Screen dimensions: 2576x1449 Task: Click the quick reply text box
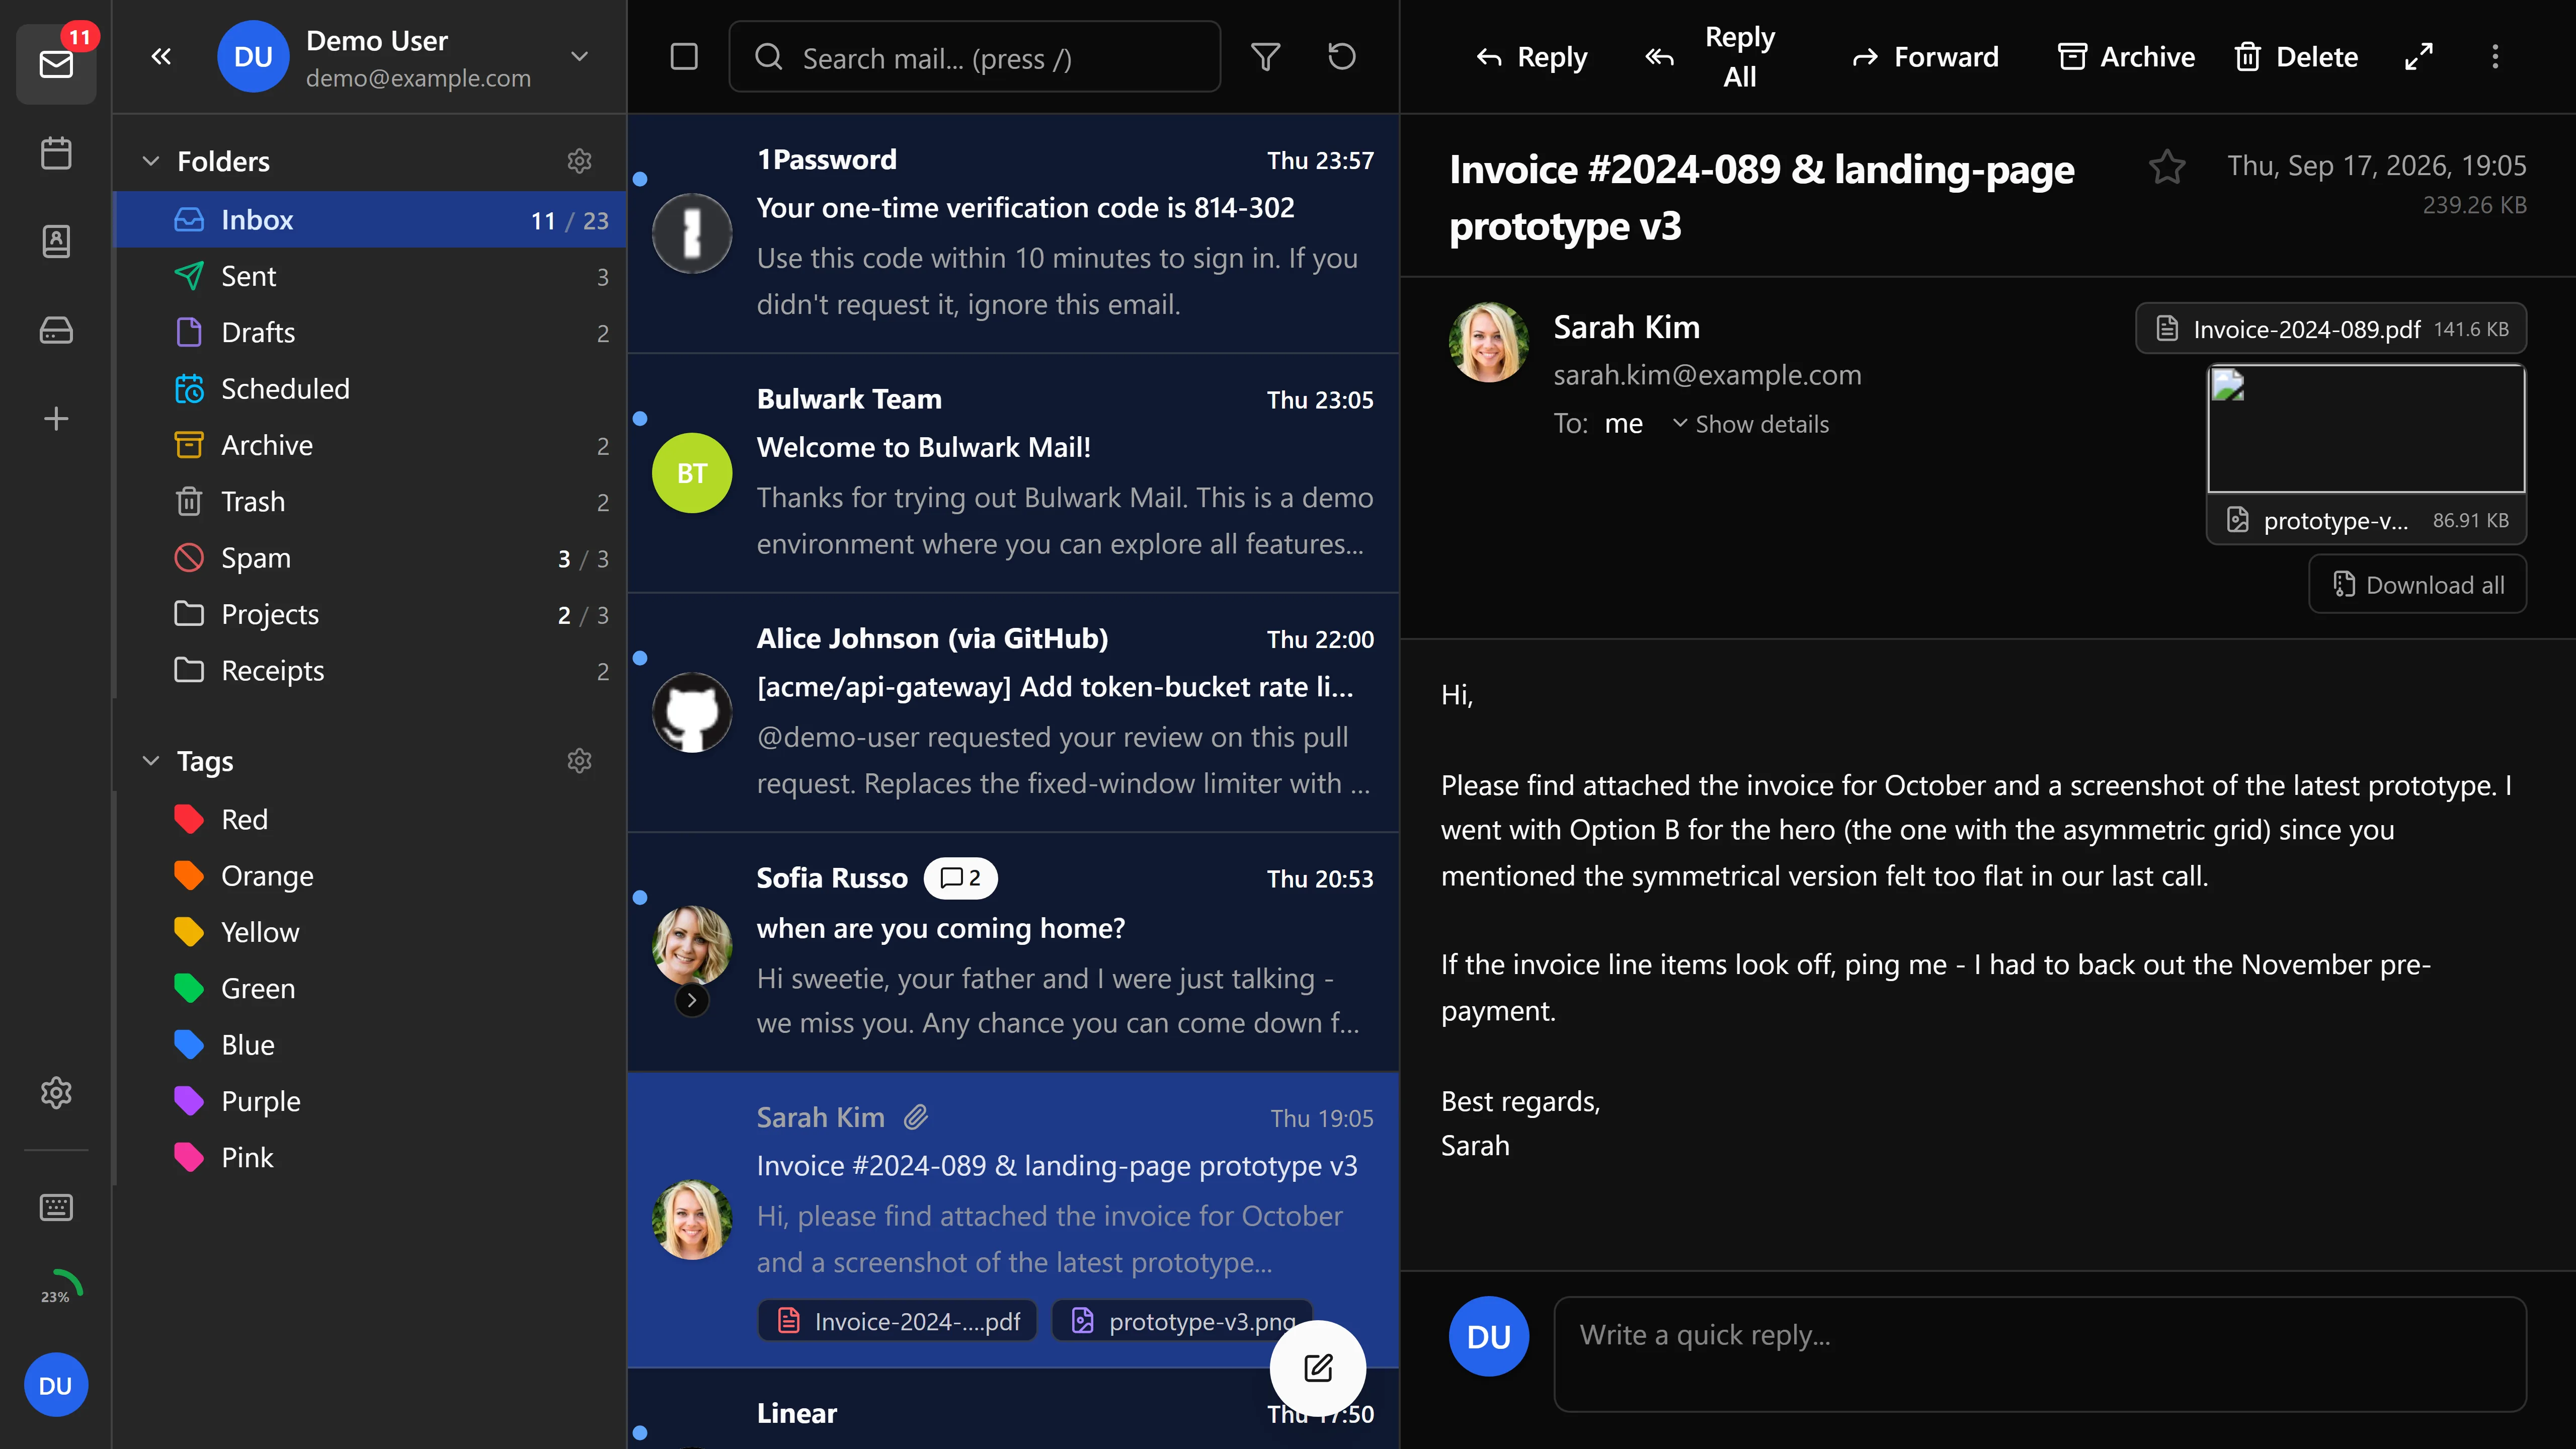click(x=2040, y=1354)
